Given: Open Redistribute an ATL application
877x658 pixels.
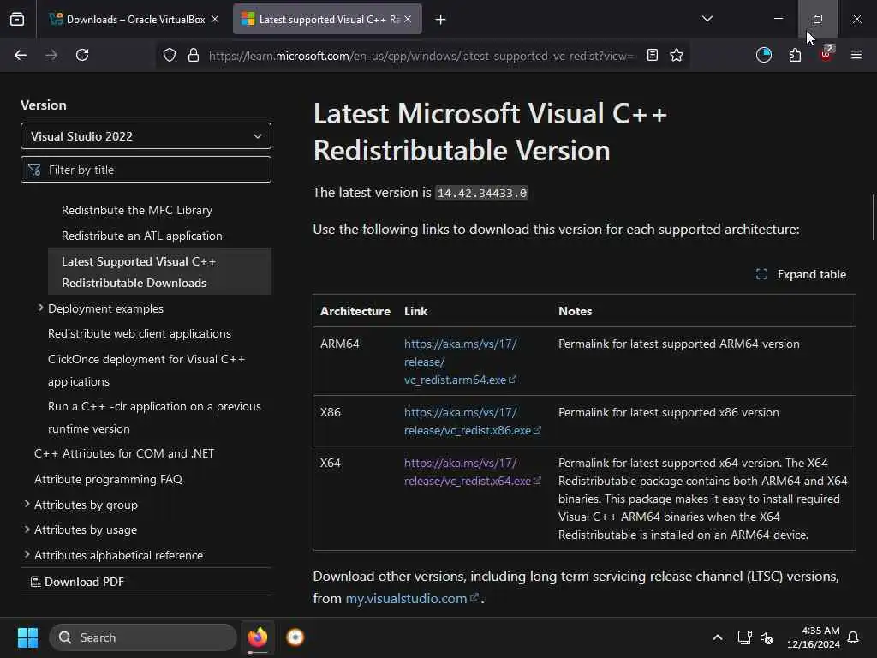Looking at the screenshot, I should tap(142, 236).
